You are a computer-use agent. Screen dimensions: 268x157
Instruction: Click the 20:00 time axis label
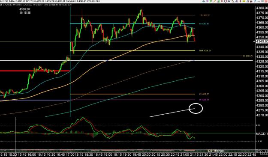(147, 155)
